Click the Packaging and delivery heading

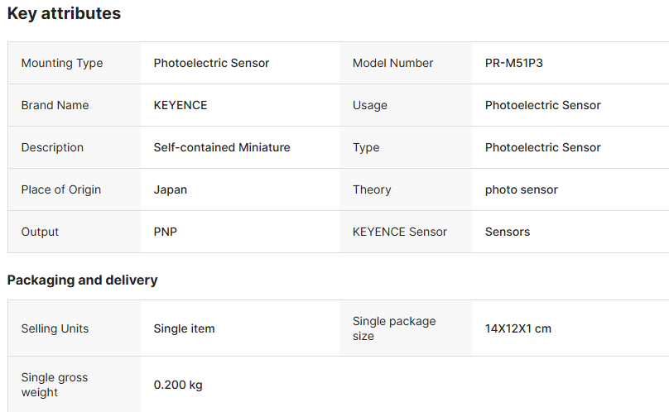(82, 280)
